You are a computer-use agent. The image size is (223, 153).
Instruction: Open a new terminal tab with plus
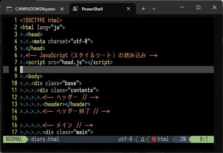143,9
